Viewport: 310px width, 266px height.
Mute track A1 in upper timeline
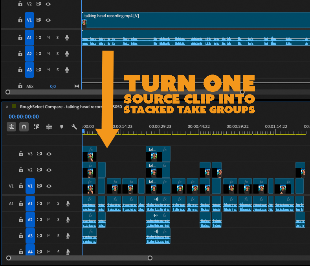coord(48,38)
